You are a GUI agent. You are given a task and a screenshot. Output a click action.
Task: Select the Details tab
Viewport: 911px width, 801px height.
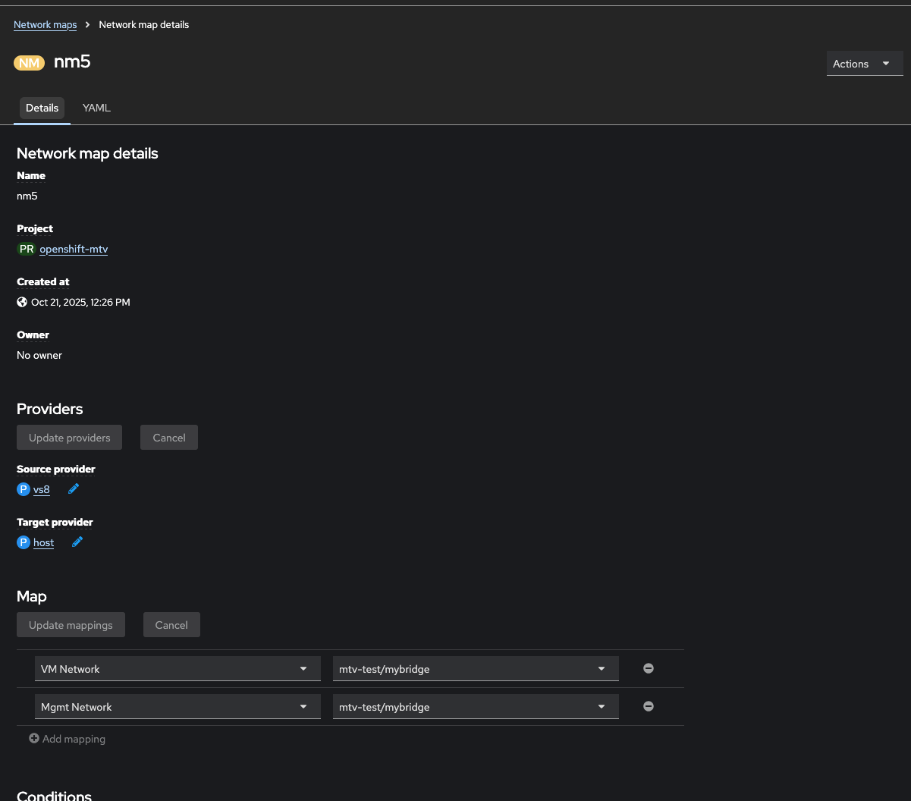42,108
